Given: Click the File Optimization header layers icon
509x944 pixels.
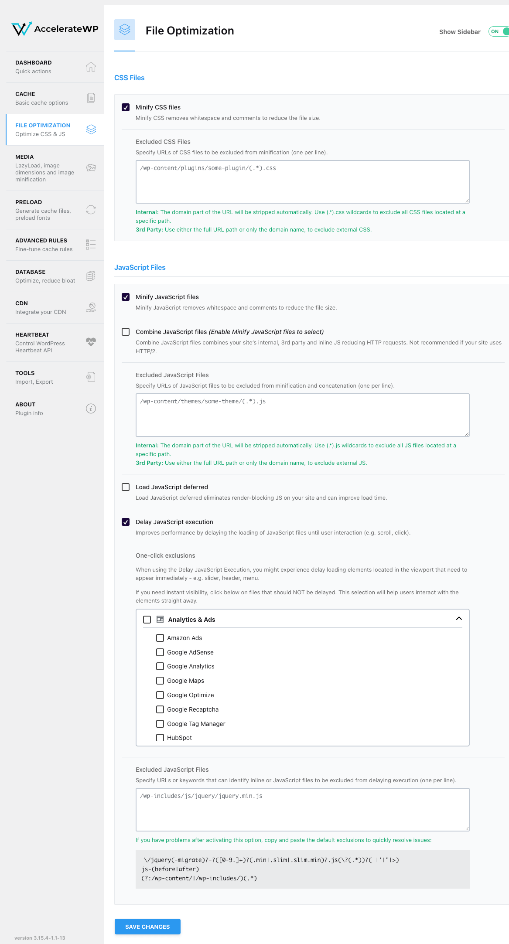Looking at the screenshot, I should 125,30.
